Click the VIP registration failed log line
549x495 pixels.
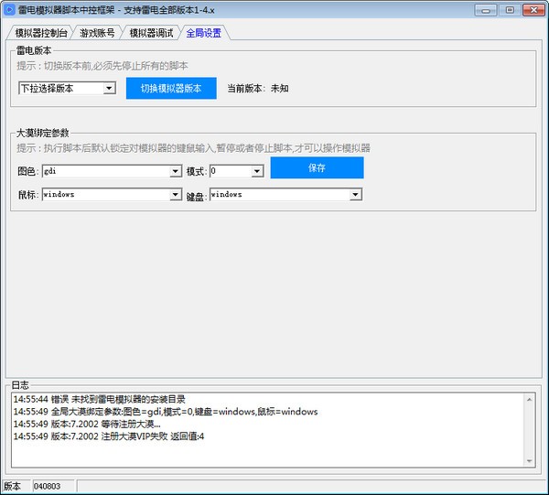(109, 436)
